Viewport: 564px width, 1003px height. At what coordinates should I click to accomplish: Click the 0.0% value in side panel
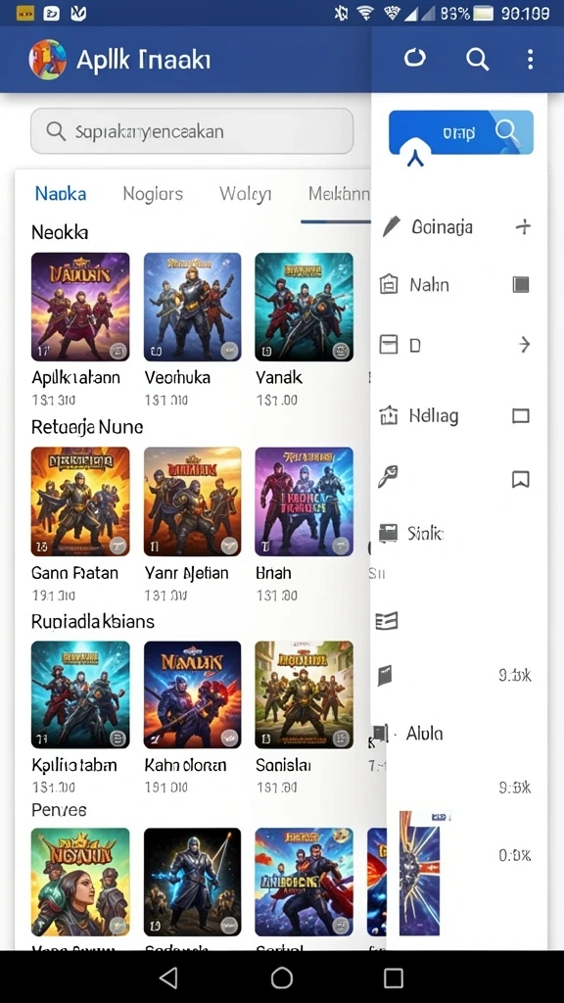click(x=515, y=855)
